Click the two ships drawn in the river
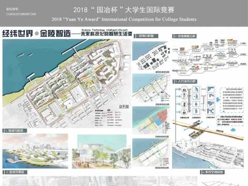248x186 pixels. pos(25,55)
